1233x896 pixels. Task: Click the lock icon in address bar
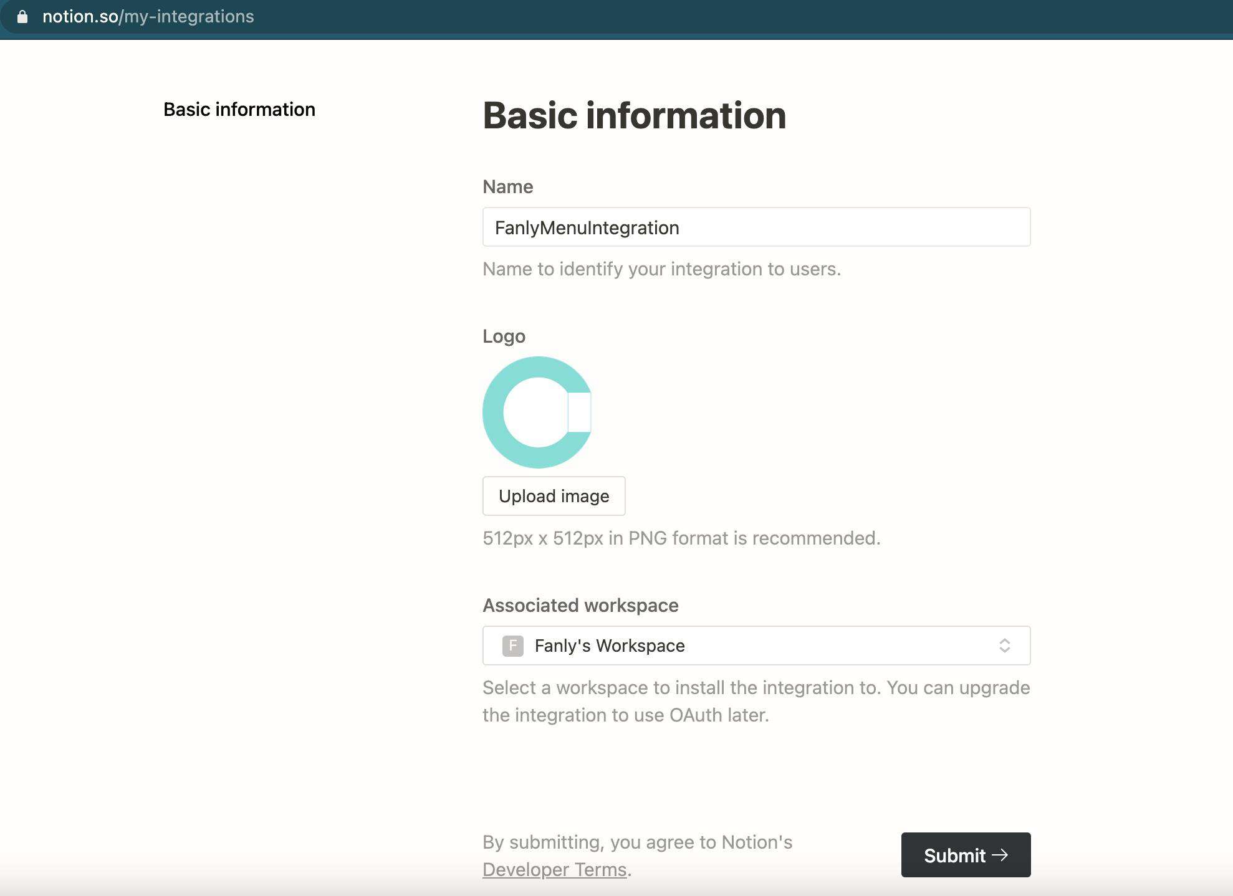22,17
